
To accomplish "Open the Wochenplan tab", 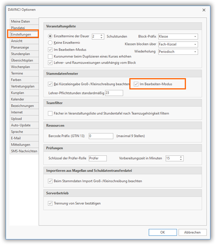I will tap(24, 67).
